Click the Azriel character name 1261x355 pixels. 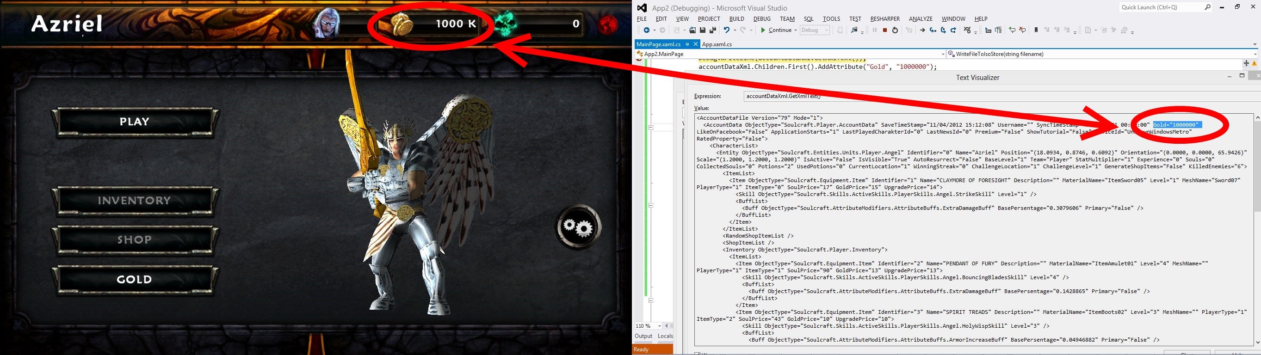pyautogui.click(x=67, y=24)
